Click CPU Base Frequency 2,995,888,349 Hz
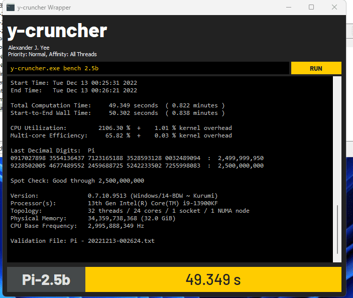This screenshot has width=353, height=298. pyautogui.click(x=77, y=226)
